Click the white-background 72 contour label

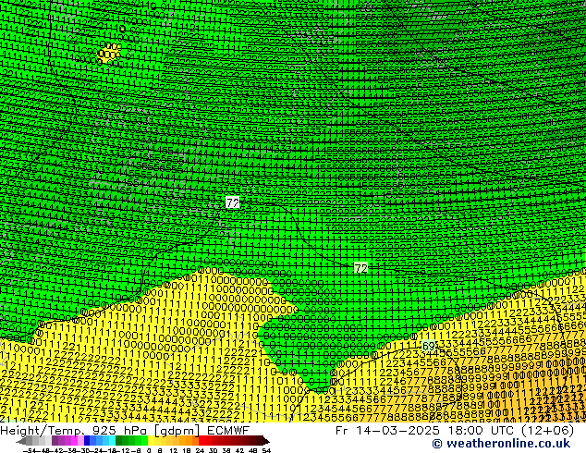click(x=232, y=203)
